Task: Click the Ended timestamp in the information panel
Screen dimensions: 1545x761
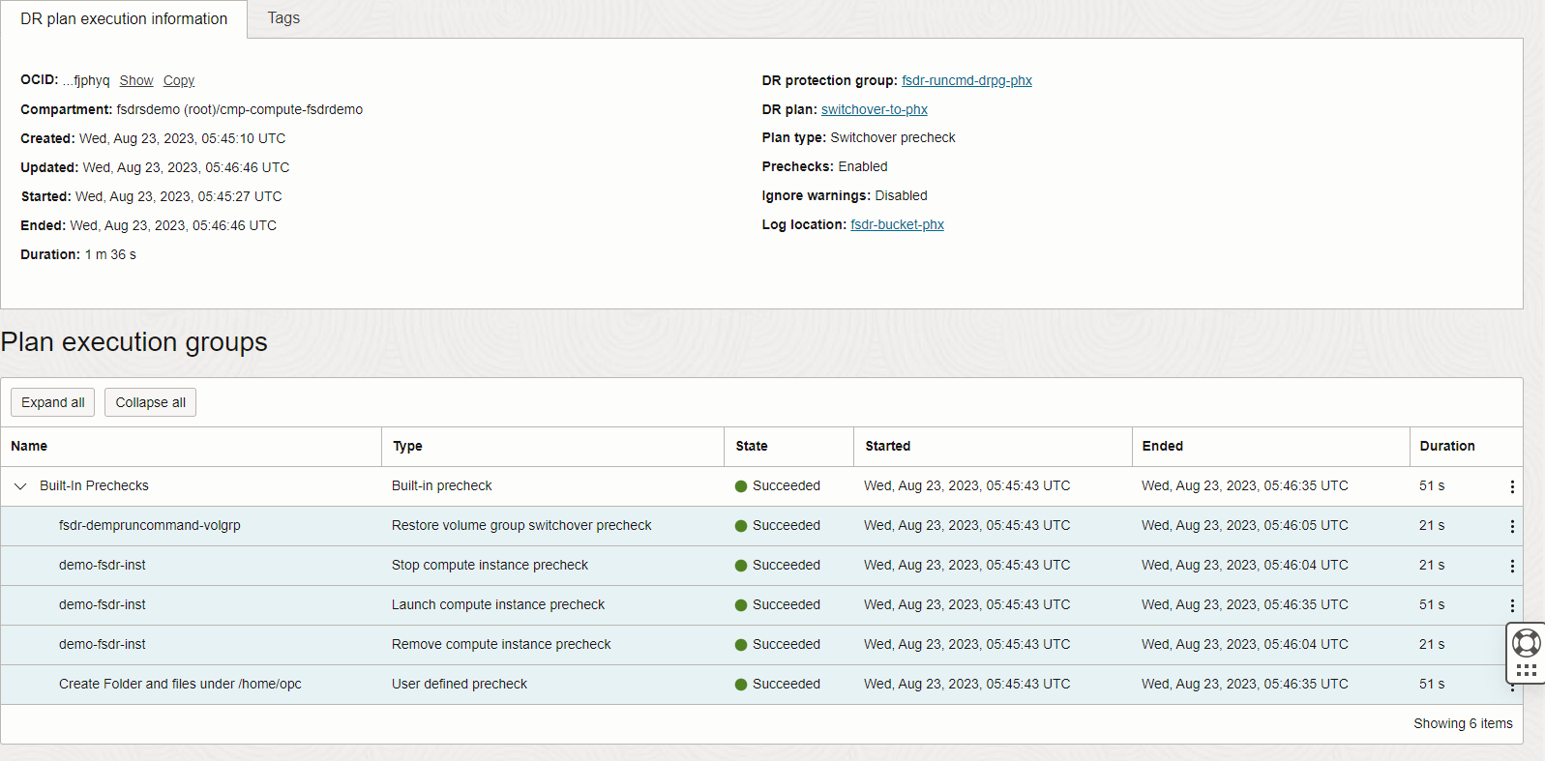Action: 173,225
